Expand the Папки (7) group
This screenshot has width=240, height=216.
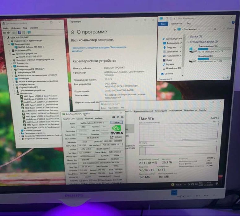click(188, 37)
